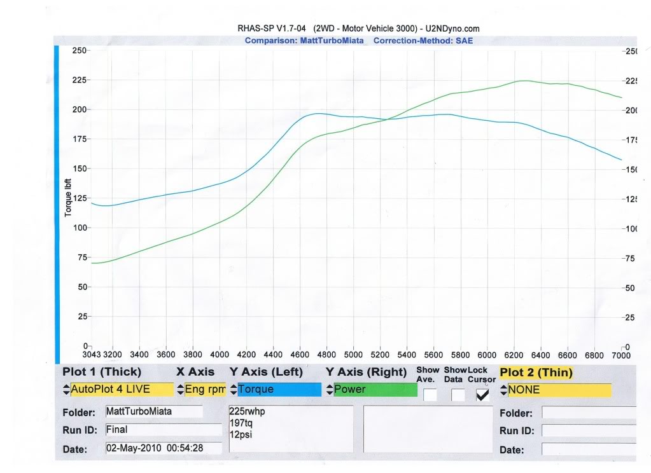Click the 5000 rpm axis label
Screen dimensions: 651x473
coord(353,355)
